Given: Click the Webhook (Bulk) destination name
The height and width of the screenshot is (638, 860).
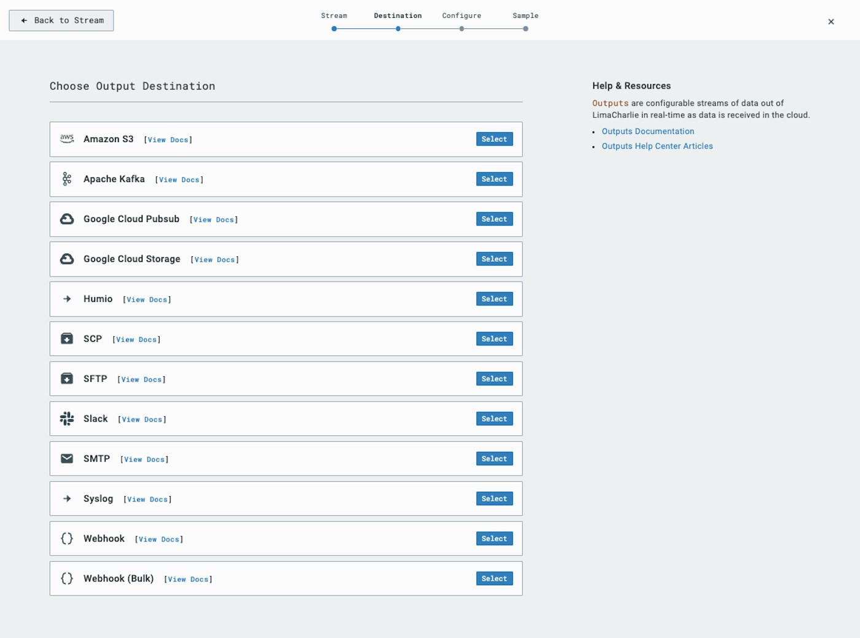Looking at the screenshot, I should [119, 578].
